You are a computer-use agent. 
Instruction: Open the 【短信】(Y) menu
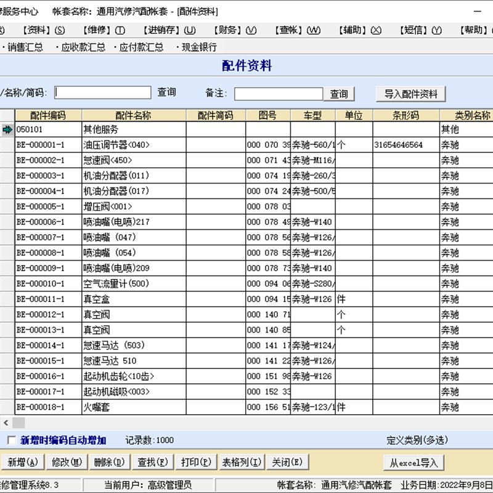click(x=421, y=30)
